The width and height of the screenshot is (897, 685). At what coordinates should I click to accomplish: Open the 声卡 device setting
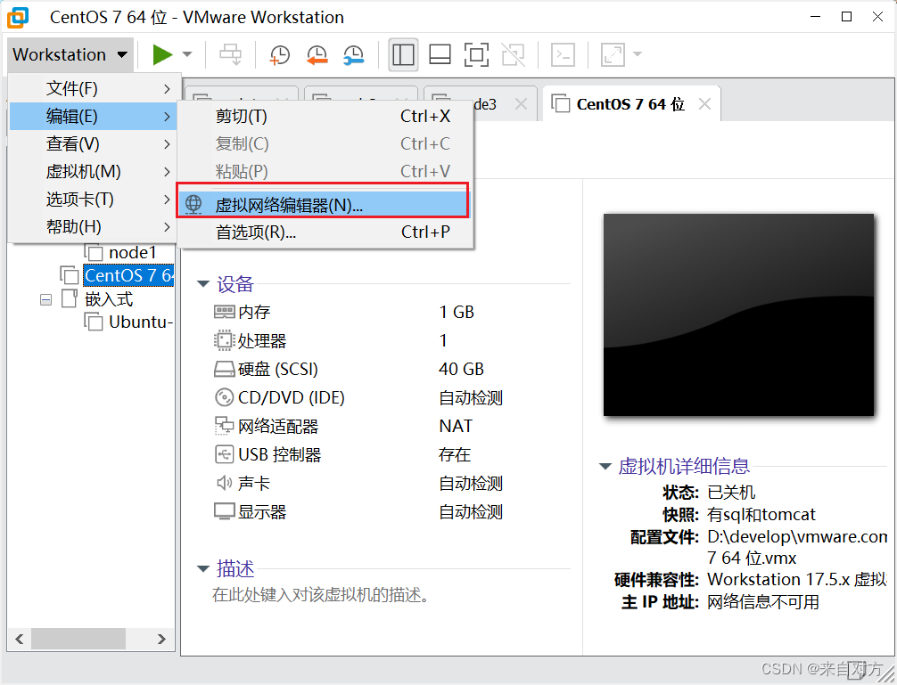[x=254, y=484]
